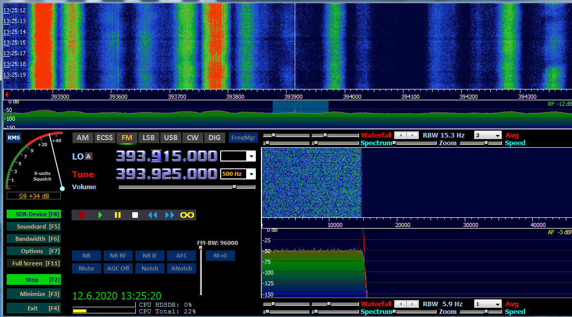Adjust the Speed slider below the Avg 2 dropdown
572x317 pixels.
[481, 143]
